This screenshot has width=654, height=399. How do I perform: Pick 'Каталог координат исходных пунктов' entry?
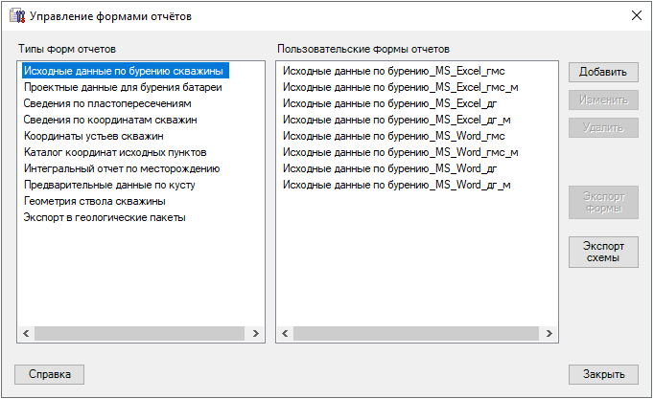coord(114,152)
